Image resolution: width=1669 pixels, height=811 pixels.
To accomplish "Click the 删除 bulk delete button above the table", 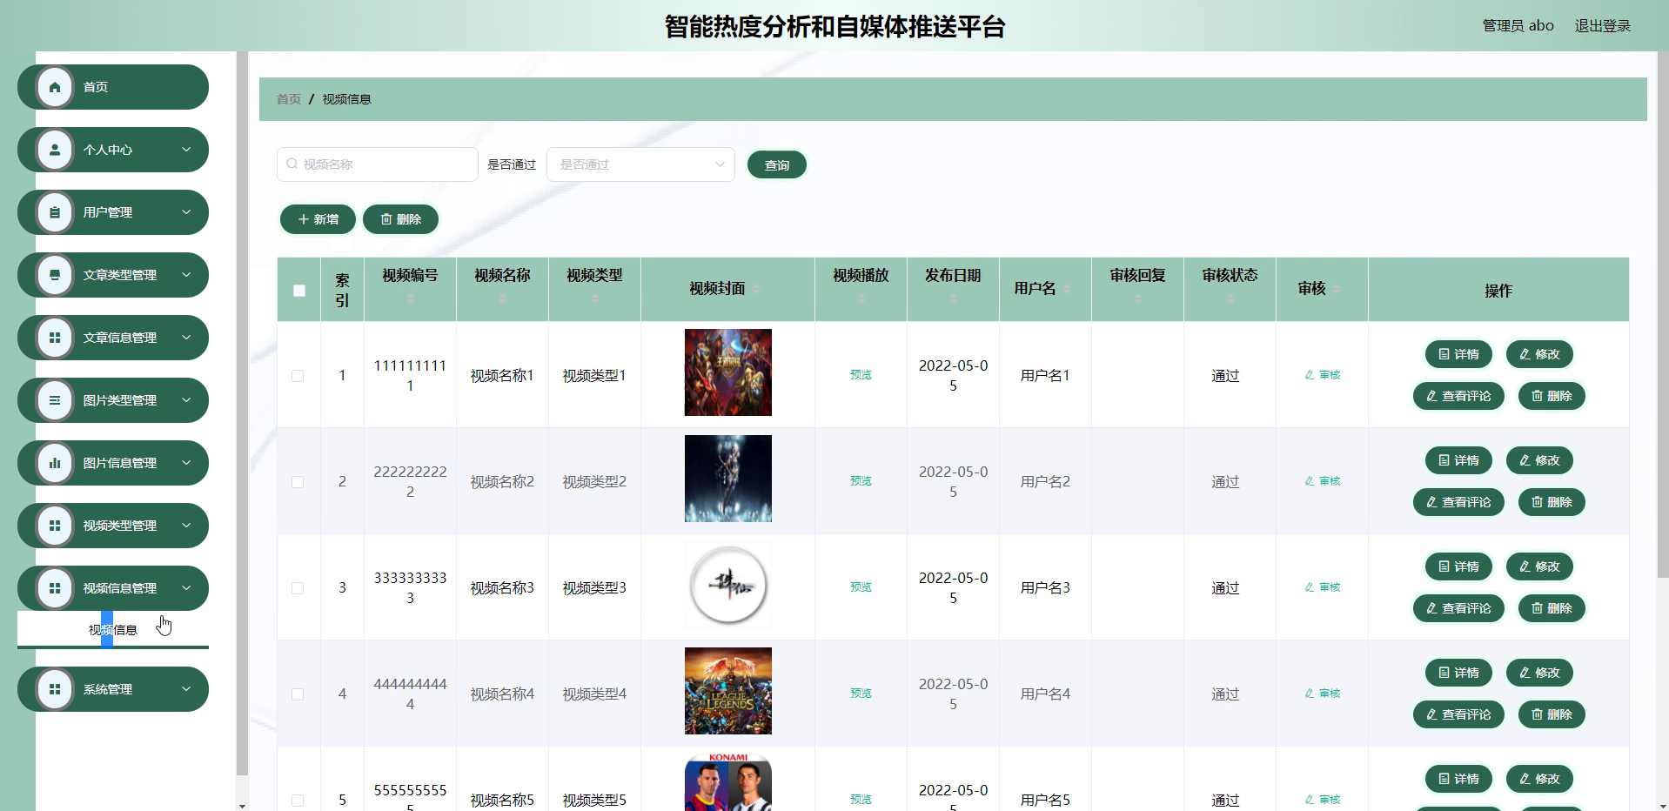I will click(400, 219).
